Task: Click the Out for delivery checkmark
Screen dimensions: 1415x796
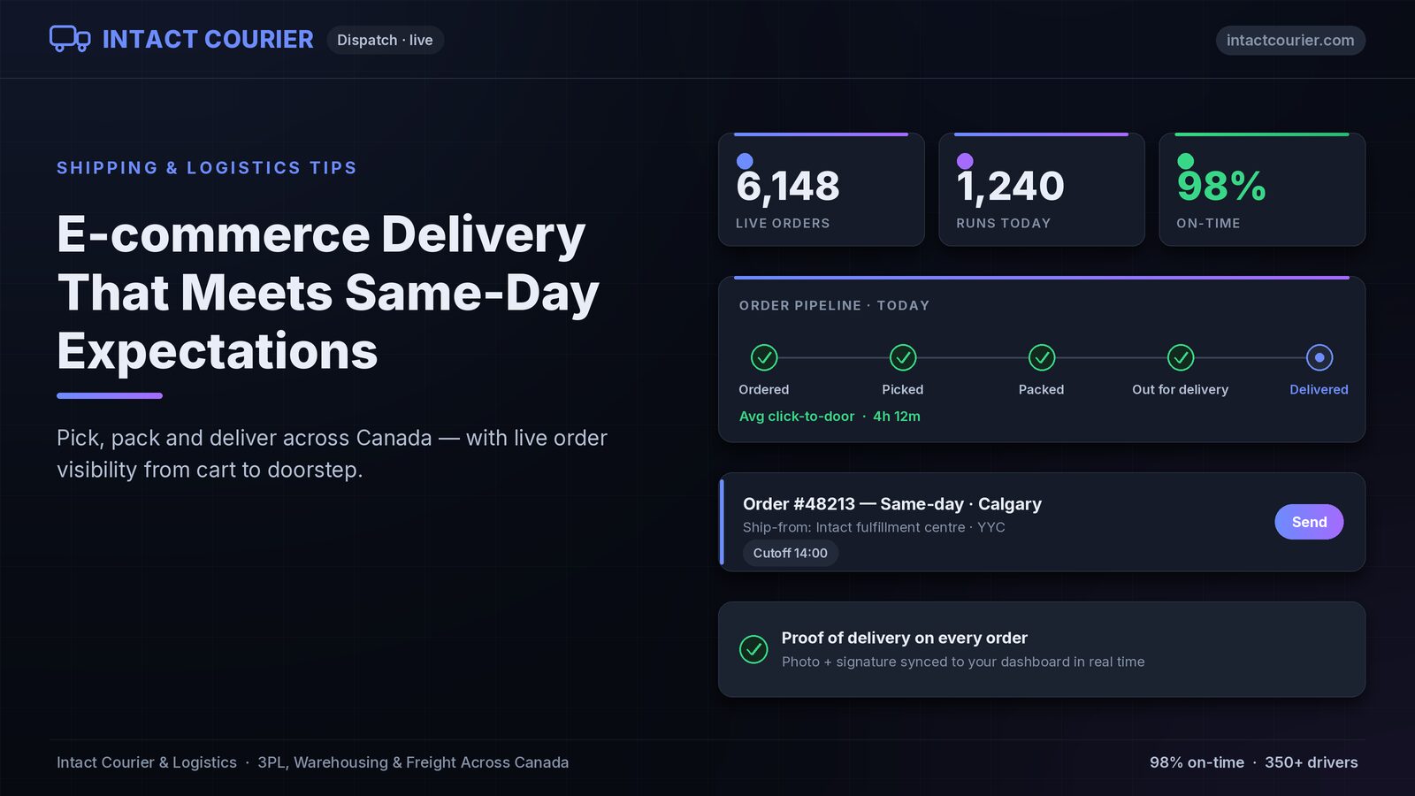Action: click(1181, 357)
